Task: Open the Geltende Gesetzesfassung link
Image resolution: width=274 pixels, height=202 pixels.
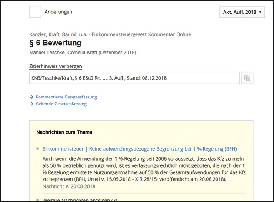Action: tap(61, 104)
